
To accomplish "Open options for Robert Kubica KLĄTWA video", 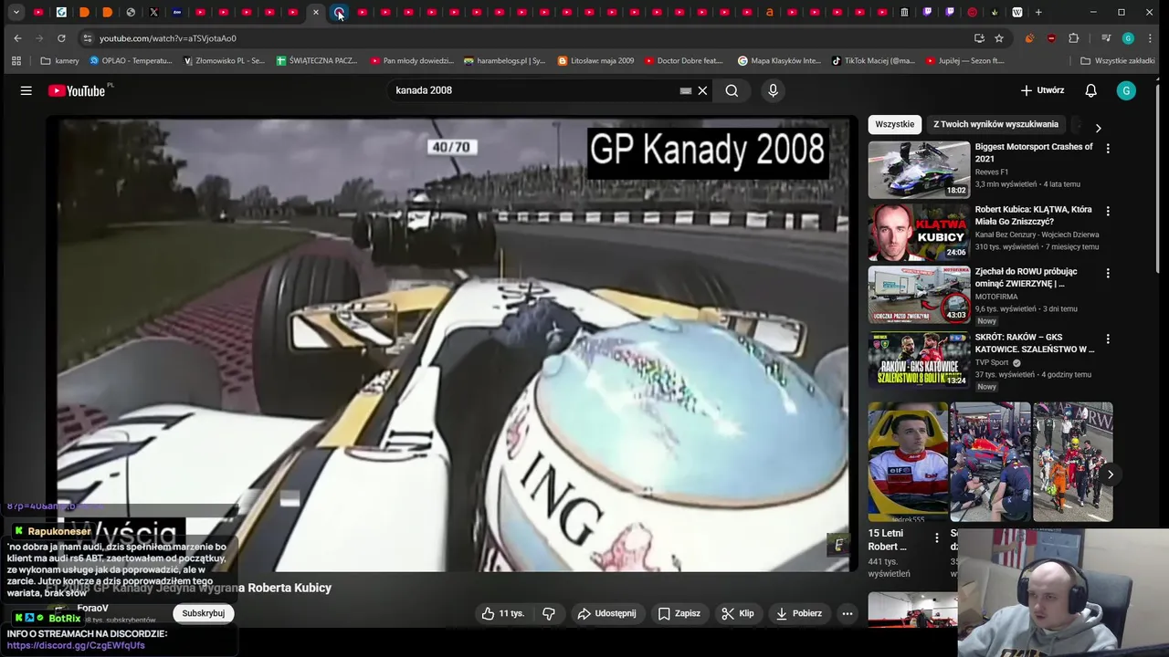I will click(1108, 211).
